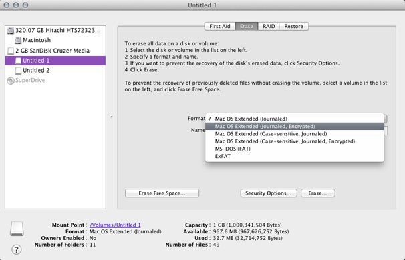Click the SanDisk Cruzer Media disk icon
Image resolution: width=405 pixels, height=260 pixels.
coord(11,51)
